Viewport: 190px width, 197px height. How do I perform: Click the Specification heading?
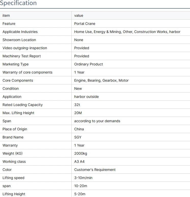click(x=18, y=3)
